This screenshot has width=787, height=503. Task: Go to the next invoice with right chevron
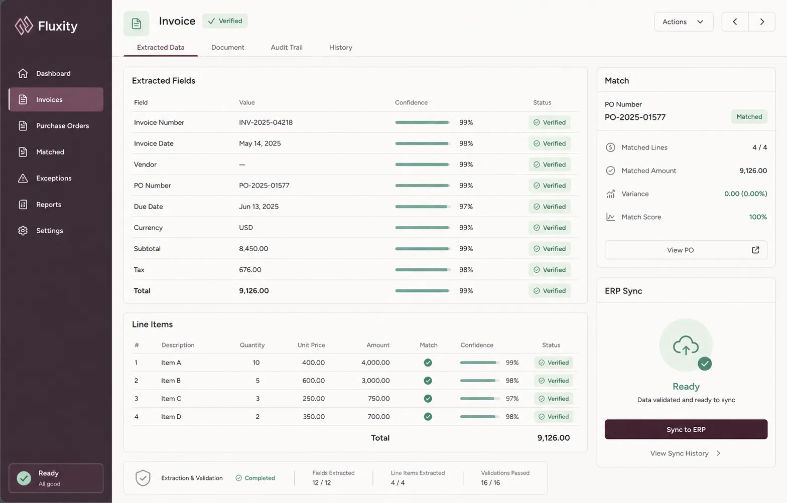(762, 22)
